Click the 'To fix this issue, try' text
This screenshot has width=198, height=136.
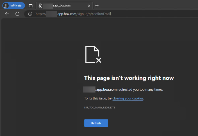point(98,98)
